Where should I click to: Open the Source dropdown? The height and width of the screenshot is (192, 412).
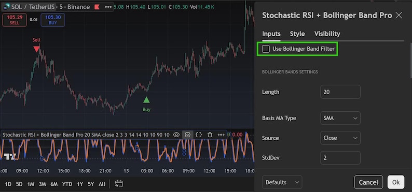(x=340, y=138)
